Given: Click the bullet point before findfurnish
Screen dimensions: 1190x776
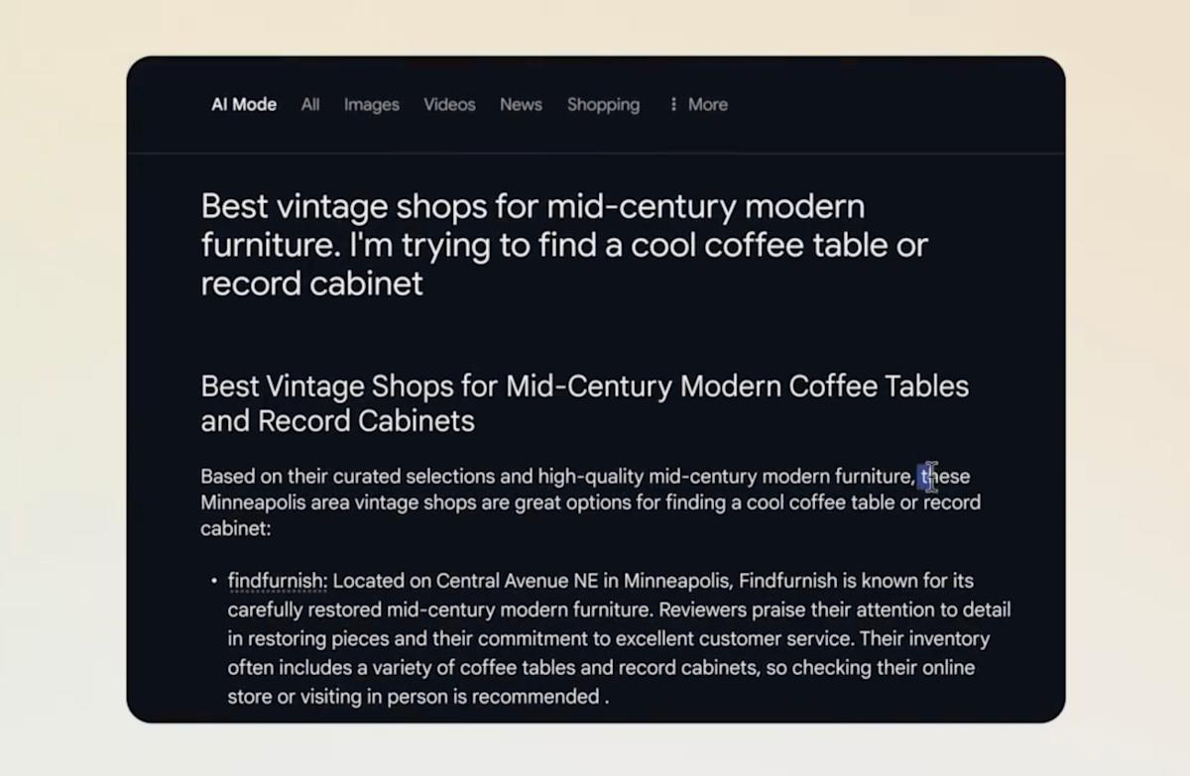Looking at the screenshot, I should tap(213, 581).
